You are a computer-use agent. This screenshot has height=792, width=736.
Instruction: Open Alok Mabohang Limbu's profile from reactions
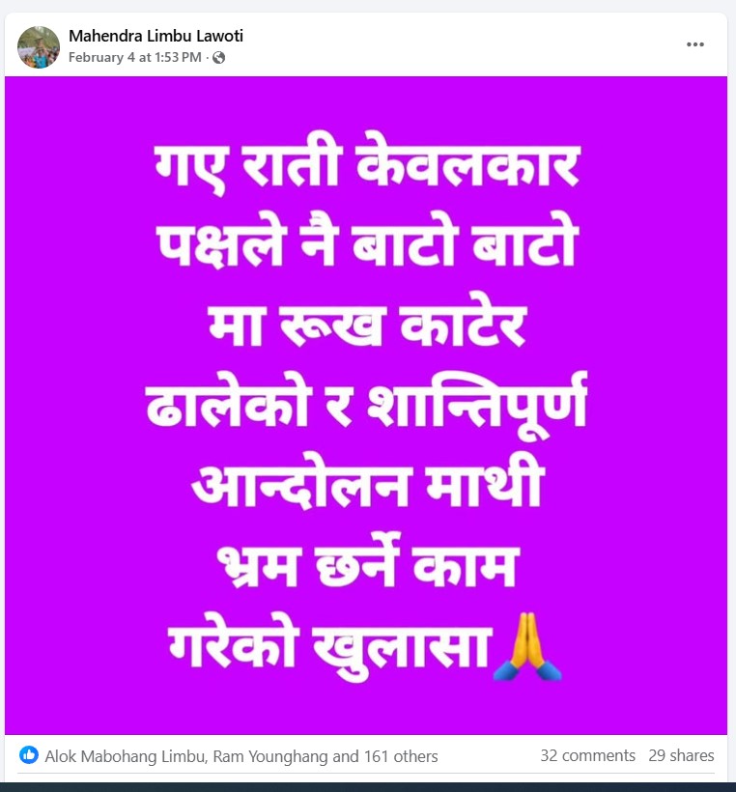tap(126, 756)
